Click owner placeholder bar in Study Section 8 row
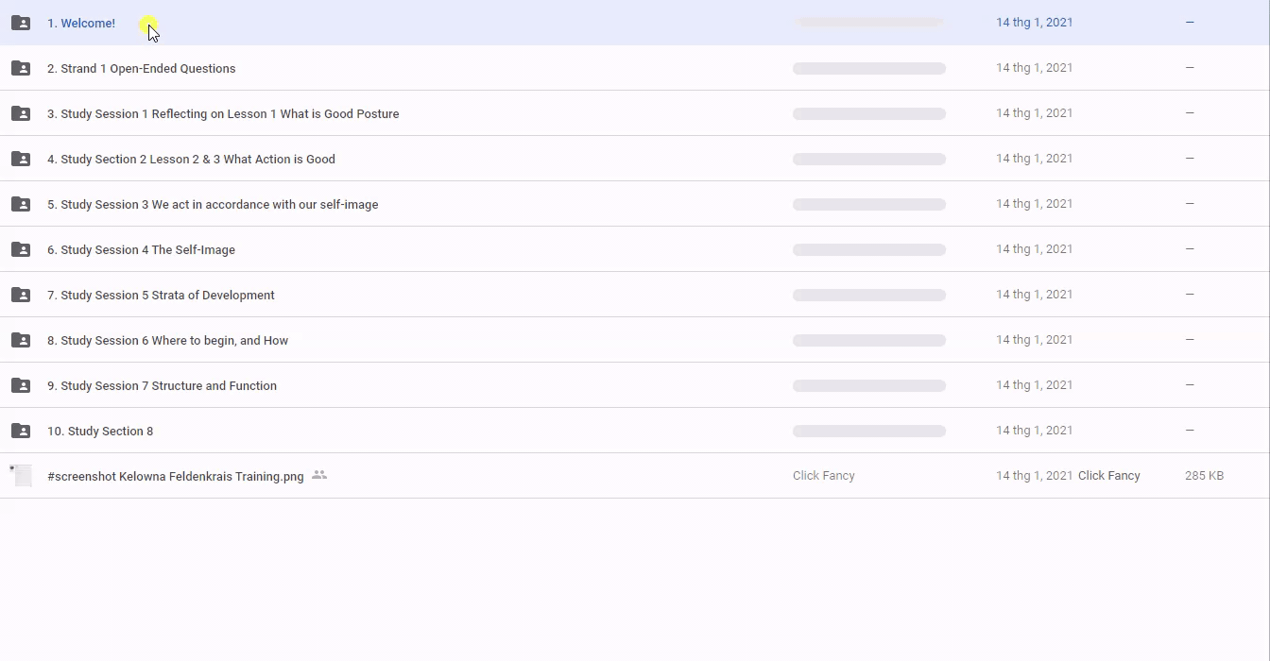Viewport: 1270px width, 661px height. (x=869, y=431)
